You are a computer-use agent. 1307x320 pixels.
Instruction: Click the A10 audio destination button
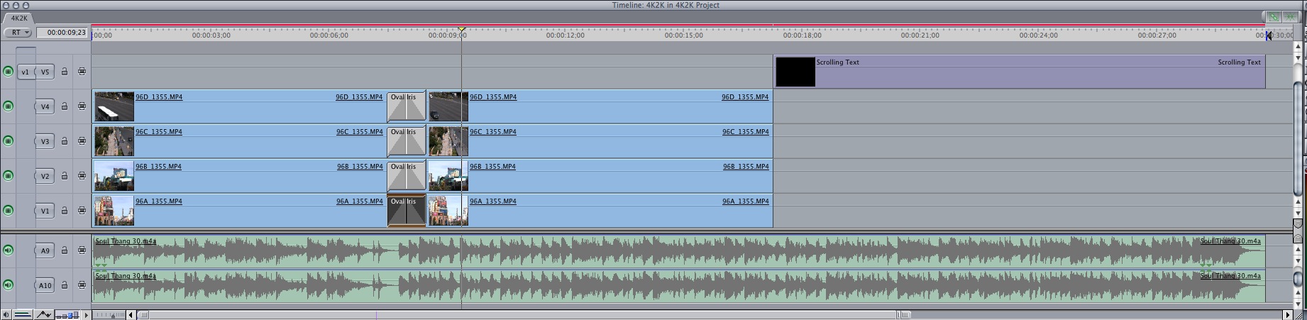click(45, 285)
